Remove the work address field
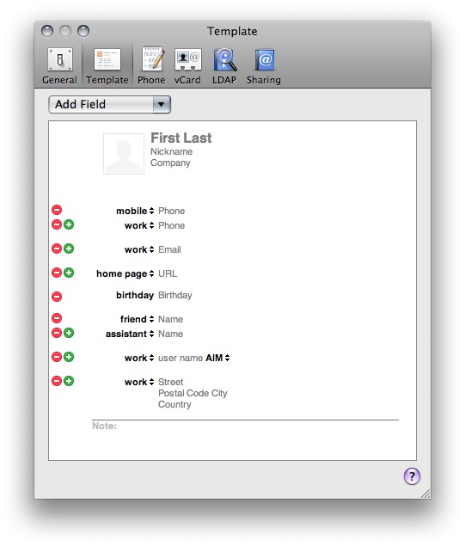The height and width of the screenshot is (546, 465). pos(57,381)
